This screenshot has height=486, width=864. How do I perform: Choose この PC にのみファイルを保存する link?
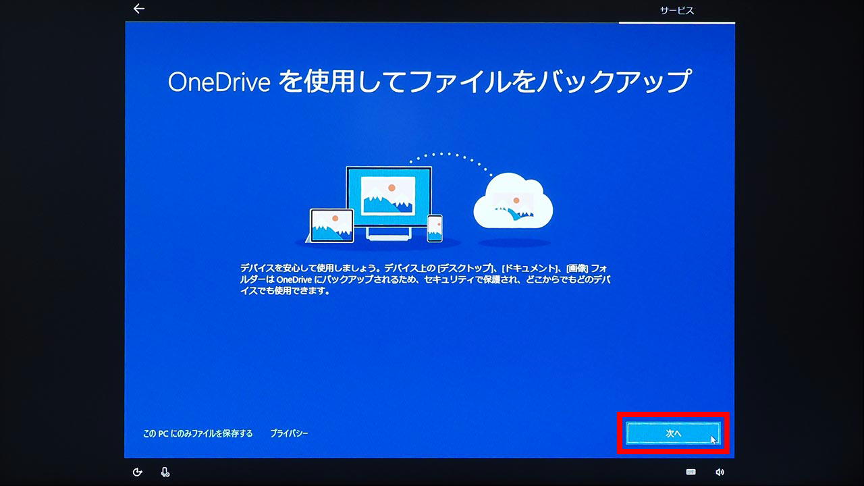click(x=198, y=433)
